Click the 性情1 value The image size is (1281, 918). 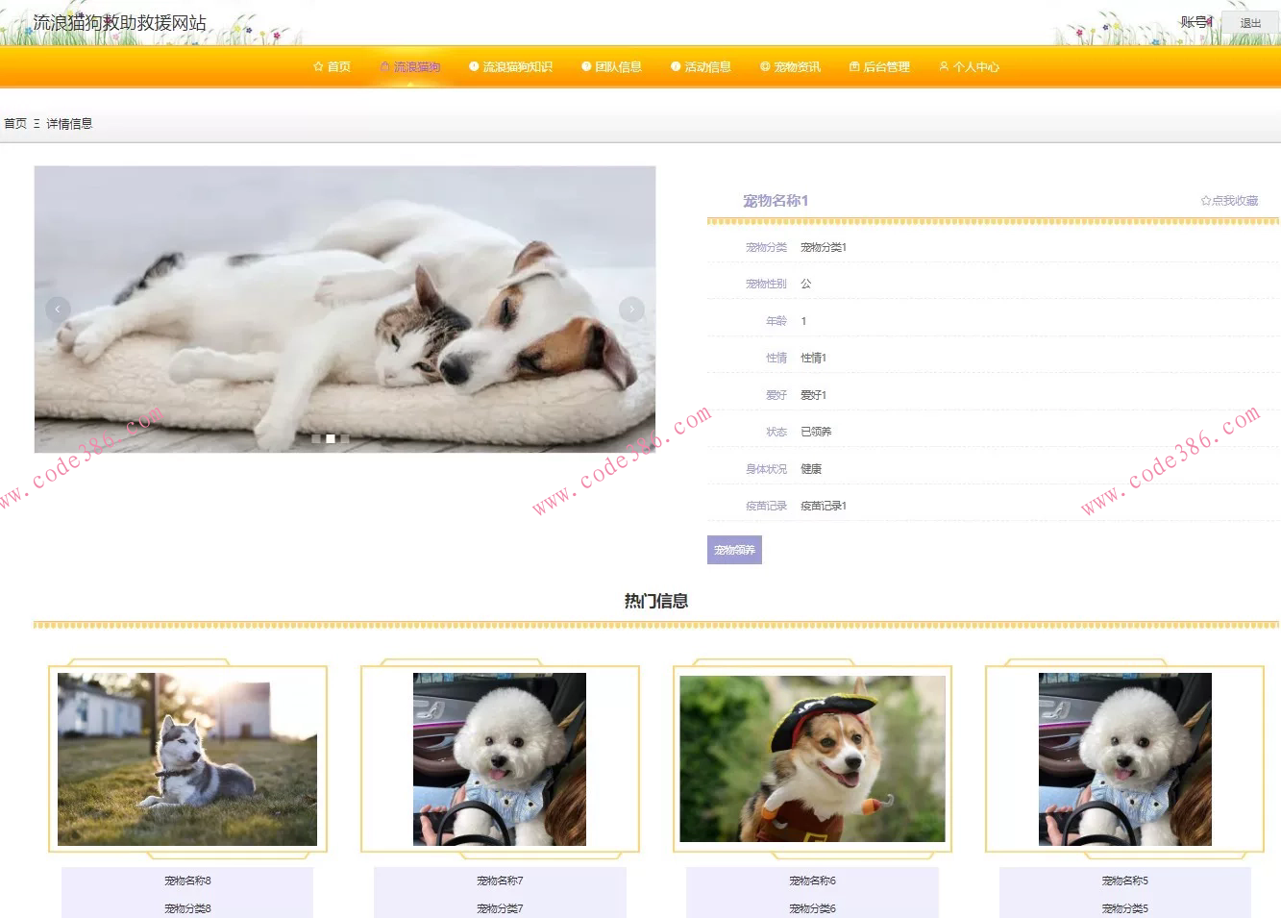(x=814, y=358)
